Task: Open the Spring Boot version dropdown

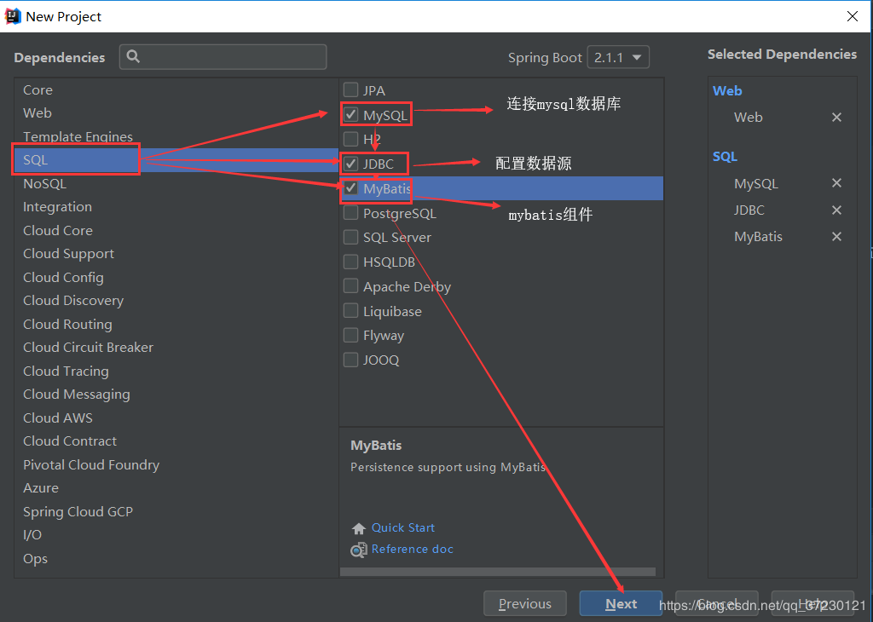Action: click(x=618, y=57)
